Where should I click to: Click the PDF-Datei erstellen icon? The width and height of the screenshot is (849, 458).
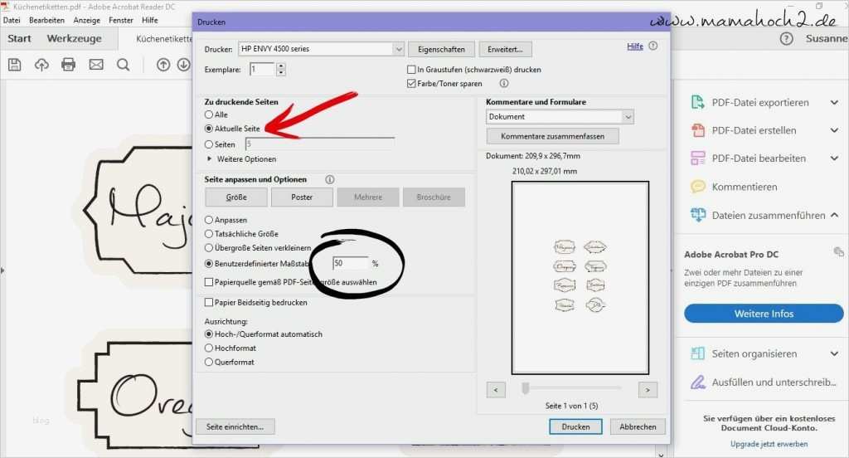697,130
